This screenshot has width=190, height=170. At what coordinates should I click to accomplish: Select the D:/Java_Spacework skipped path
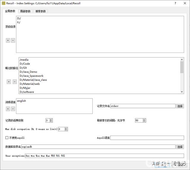[x=31, y=76]
